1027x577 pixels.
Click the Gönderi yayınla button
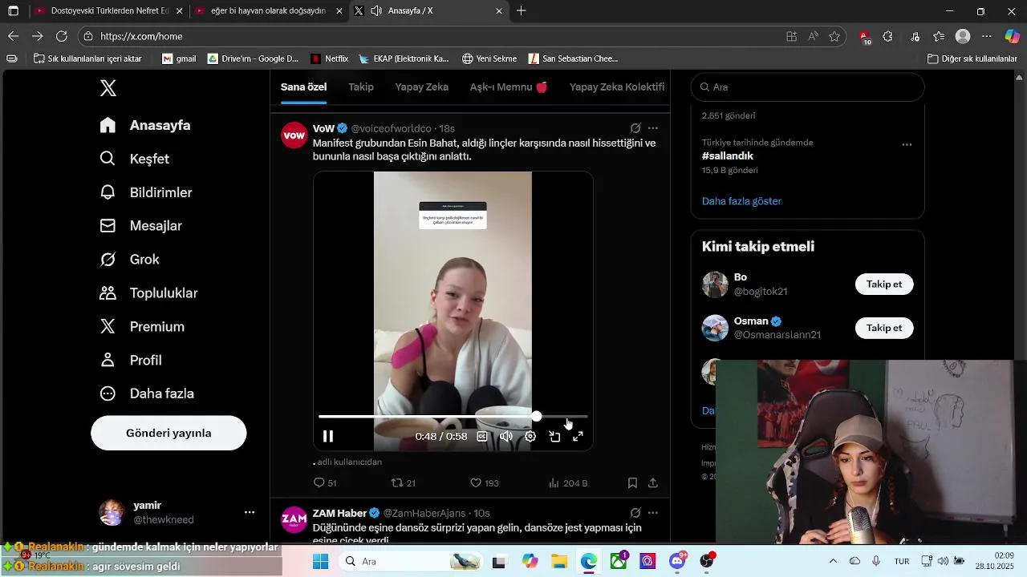click(x=168, y=433)
